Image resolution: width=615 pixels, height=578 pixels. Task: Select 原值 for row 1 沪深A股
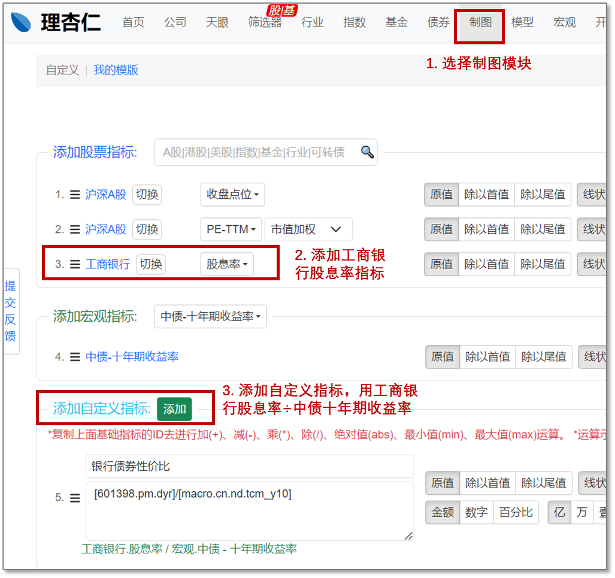click(x=441, y=195)
